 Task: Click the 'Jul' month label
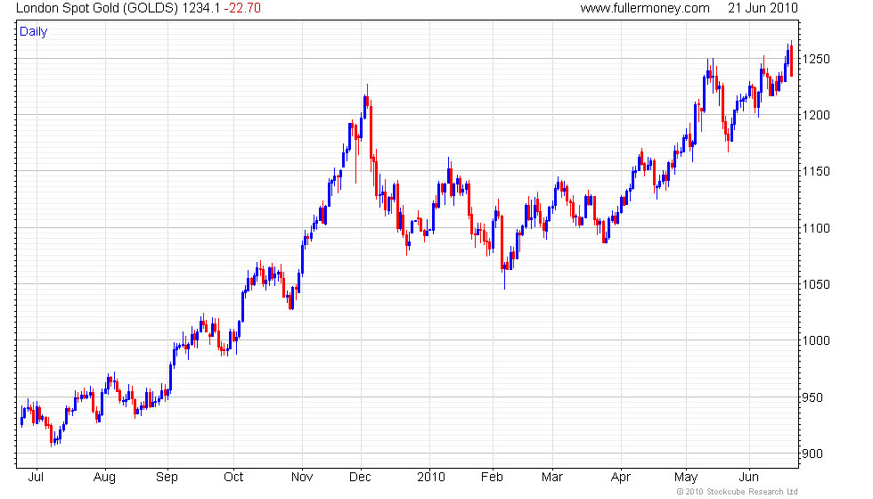tap(36, 478)
